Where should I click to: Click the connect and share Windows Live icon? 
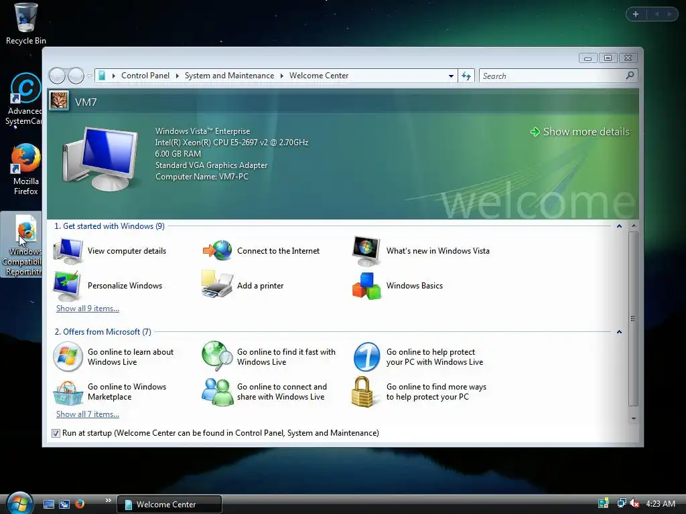coord(218,392)
